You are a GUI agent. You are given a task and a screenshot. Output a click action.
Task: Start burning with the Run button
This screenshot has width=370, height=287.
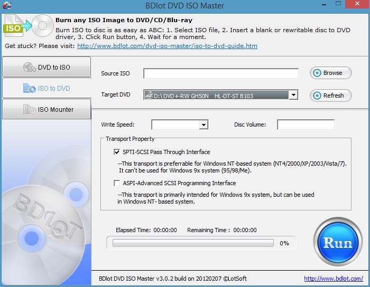[x=338, y=242]
